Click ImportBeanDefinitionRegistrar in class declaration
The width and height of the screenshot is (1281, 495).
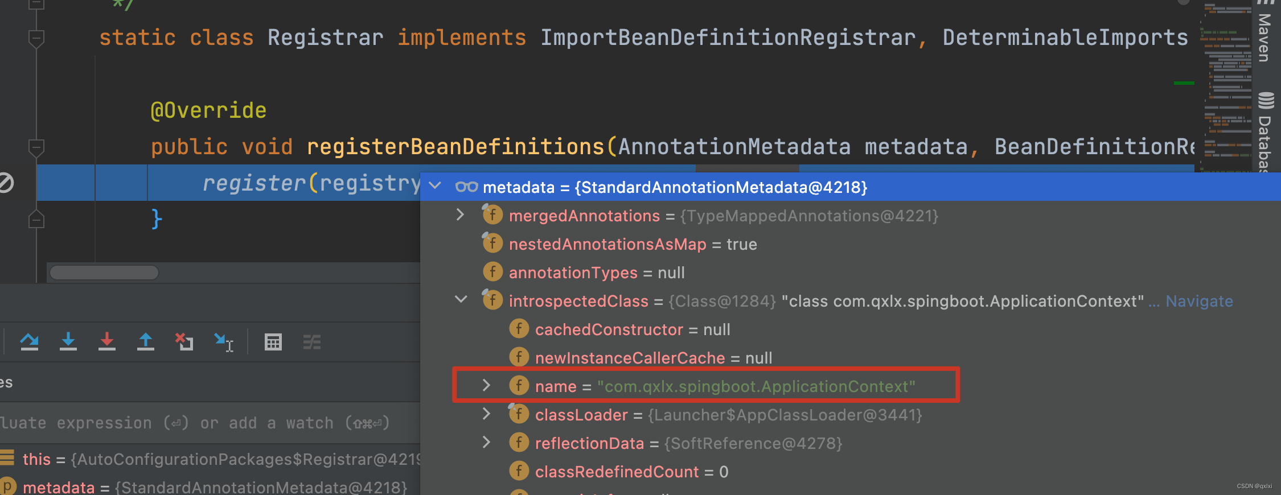[728, 38]
